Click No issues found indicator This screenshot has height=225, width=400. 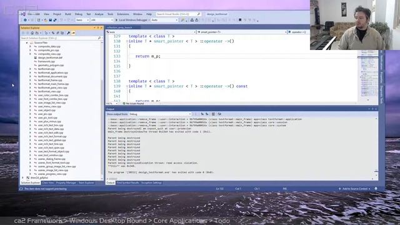pyautogui.click(x=133, y=103)
